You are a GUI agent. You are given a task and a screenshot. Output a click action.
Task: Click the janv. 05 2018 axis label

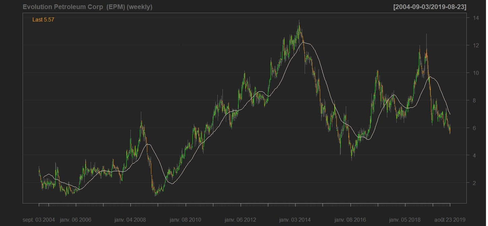(x=405, y=220)
